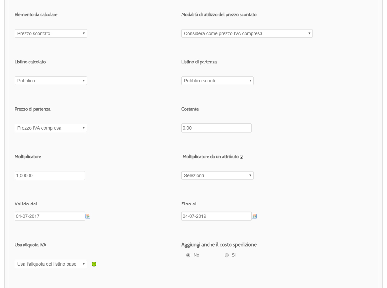Focus the Moltiplicatore field showing 1,00000

(50, 175)
